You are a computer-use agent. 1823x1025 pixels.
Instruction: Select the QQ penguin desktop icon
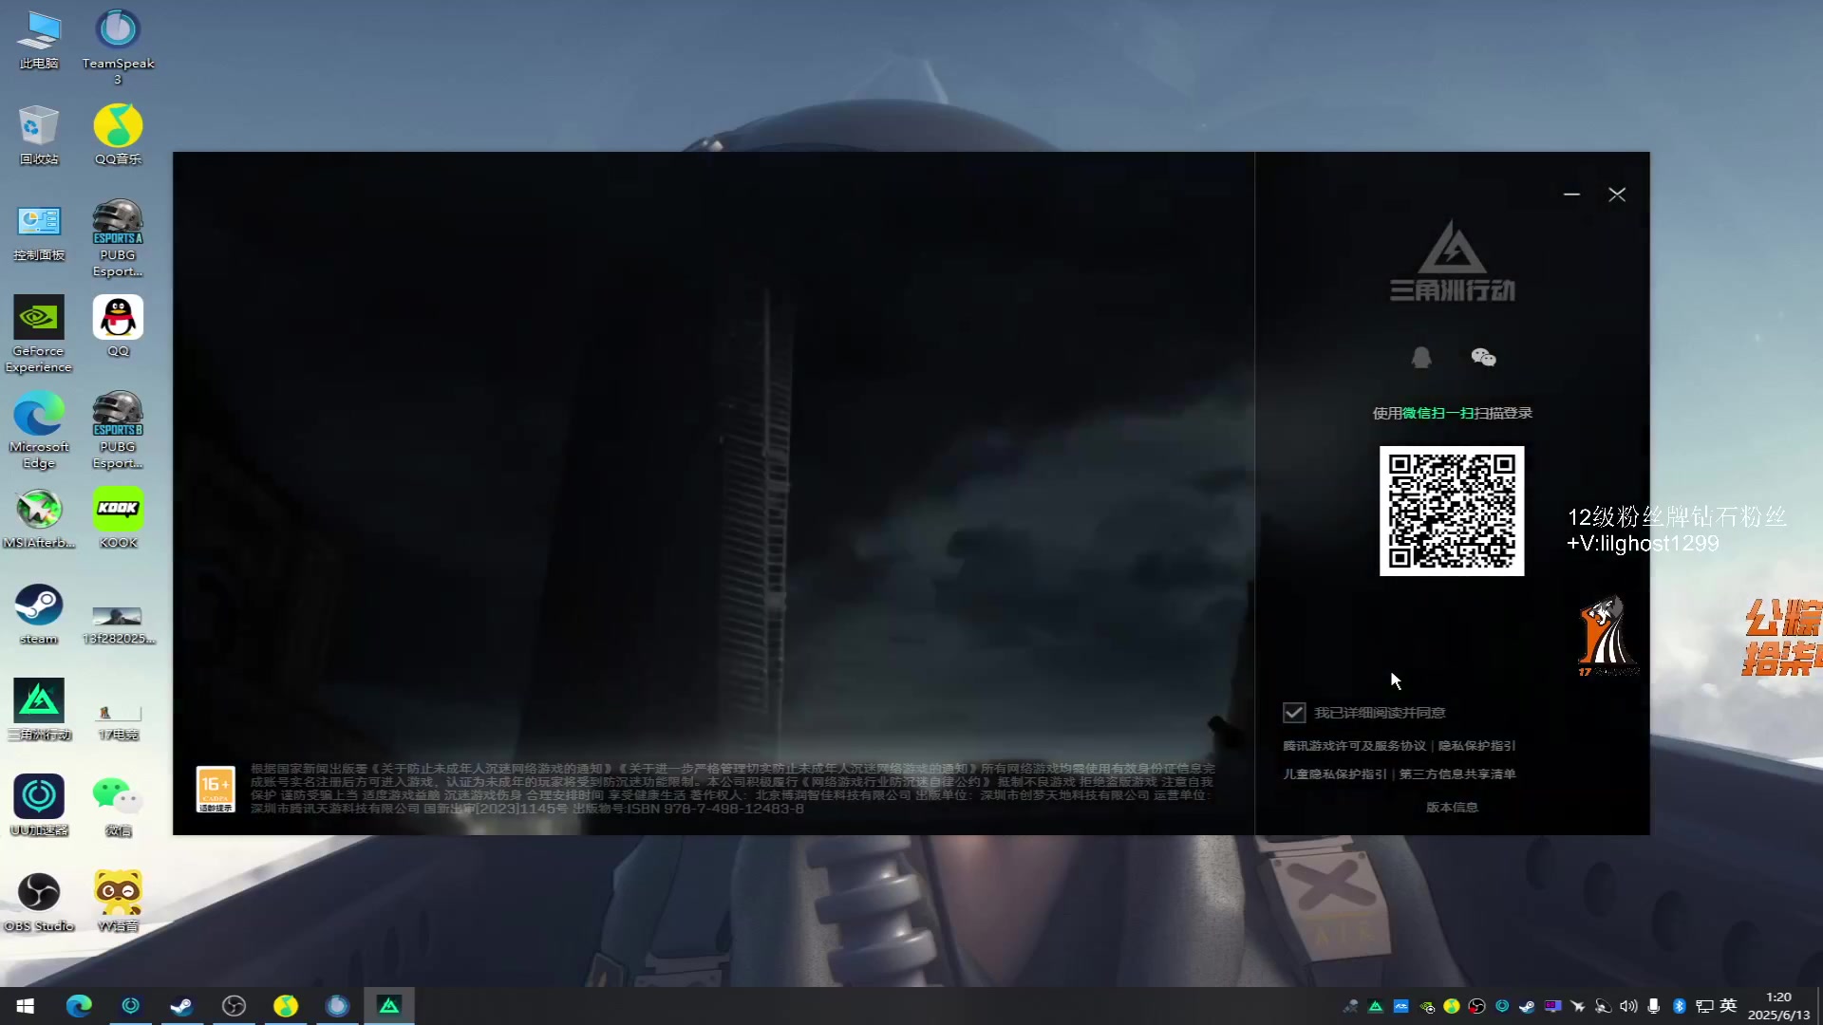(118, 327)
